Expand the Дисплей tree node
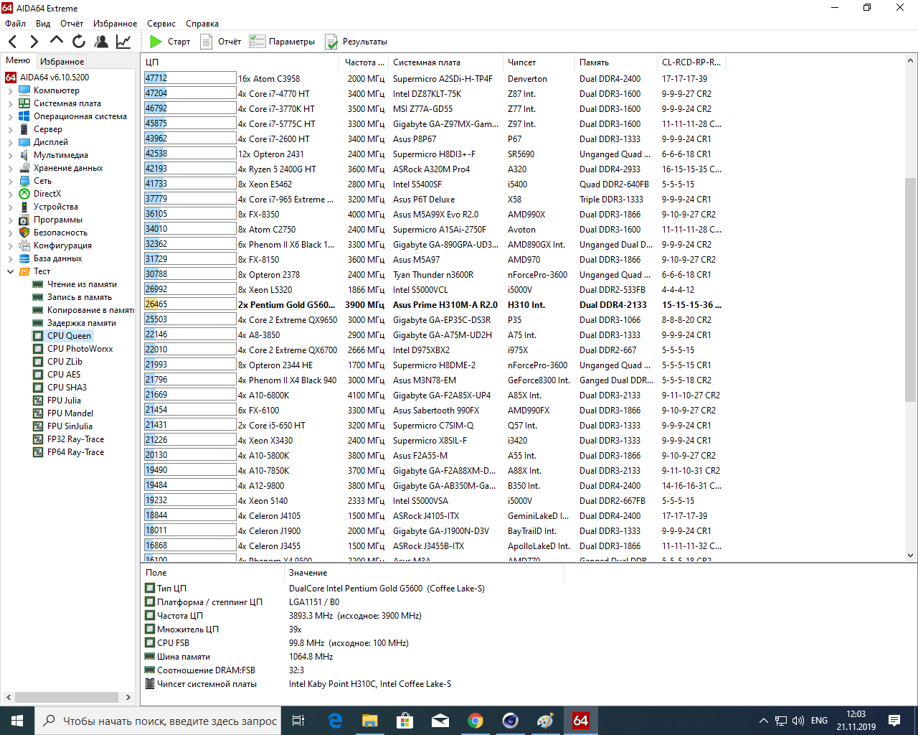The height and width of the screenshot is (735, 918). [x=10, y=143]
